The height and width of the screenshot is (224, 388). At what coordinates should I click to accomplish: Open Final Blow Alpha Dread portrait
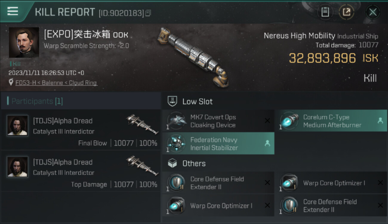(18, 126)
